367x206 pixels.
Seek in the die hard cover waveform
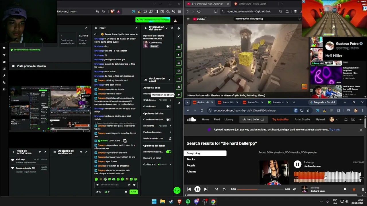327,177
